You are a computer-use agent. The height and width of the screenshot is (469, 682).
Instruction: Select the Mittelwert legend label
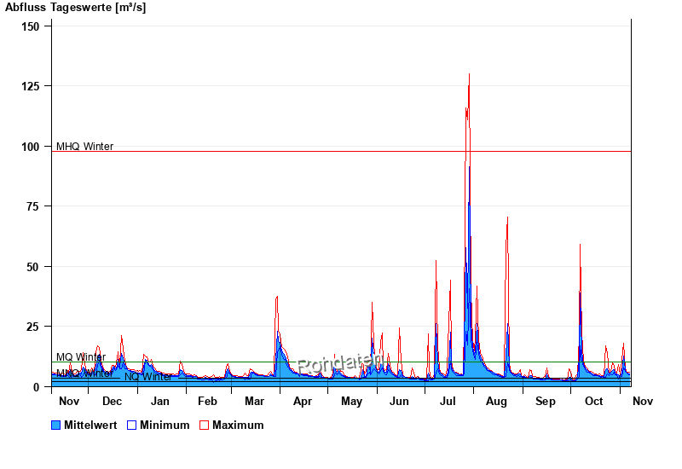coord(91,425)
